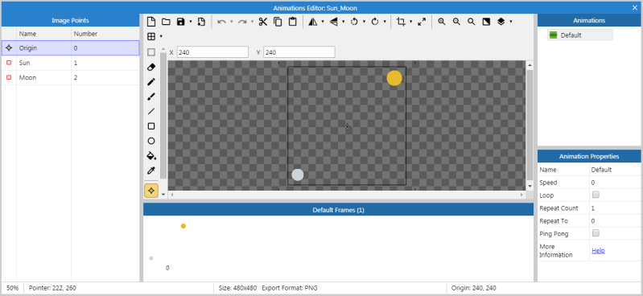Pick the Color picker eyedropper tool
This screenshot has height=296, width=643.
tap(151, 171)
